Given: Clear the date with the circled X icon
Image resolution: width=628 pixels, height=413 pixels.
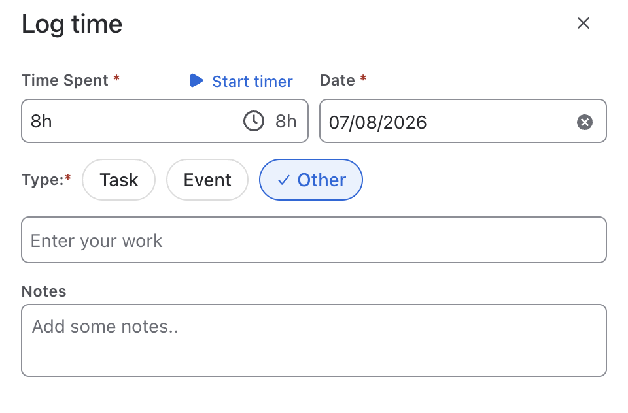Looking at the screenshot, I should (585, 122).
